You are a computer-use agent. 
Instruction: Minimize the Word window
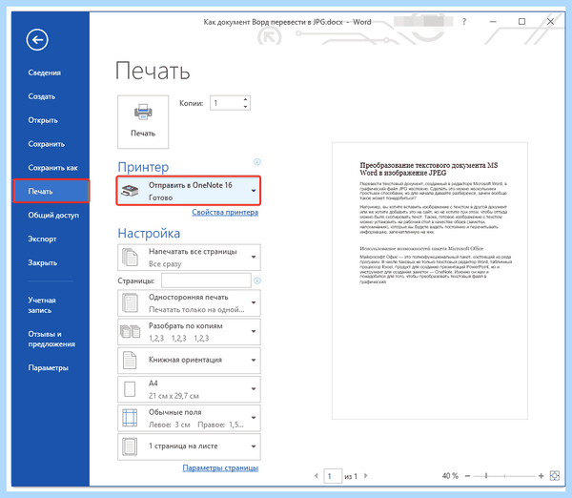tap(493, 22)
